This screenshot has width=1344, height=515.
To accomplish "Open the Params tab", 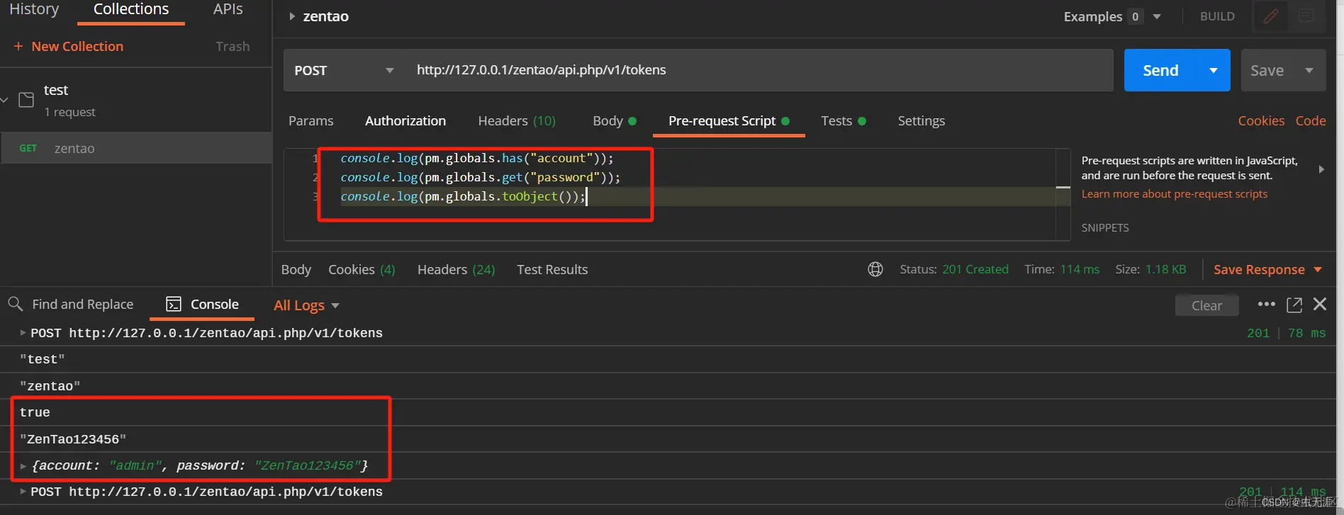I will pos(310,120).
